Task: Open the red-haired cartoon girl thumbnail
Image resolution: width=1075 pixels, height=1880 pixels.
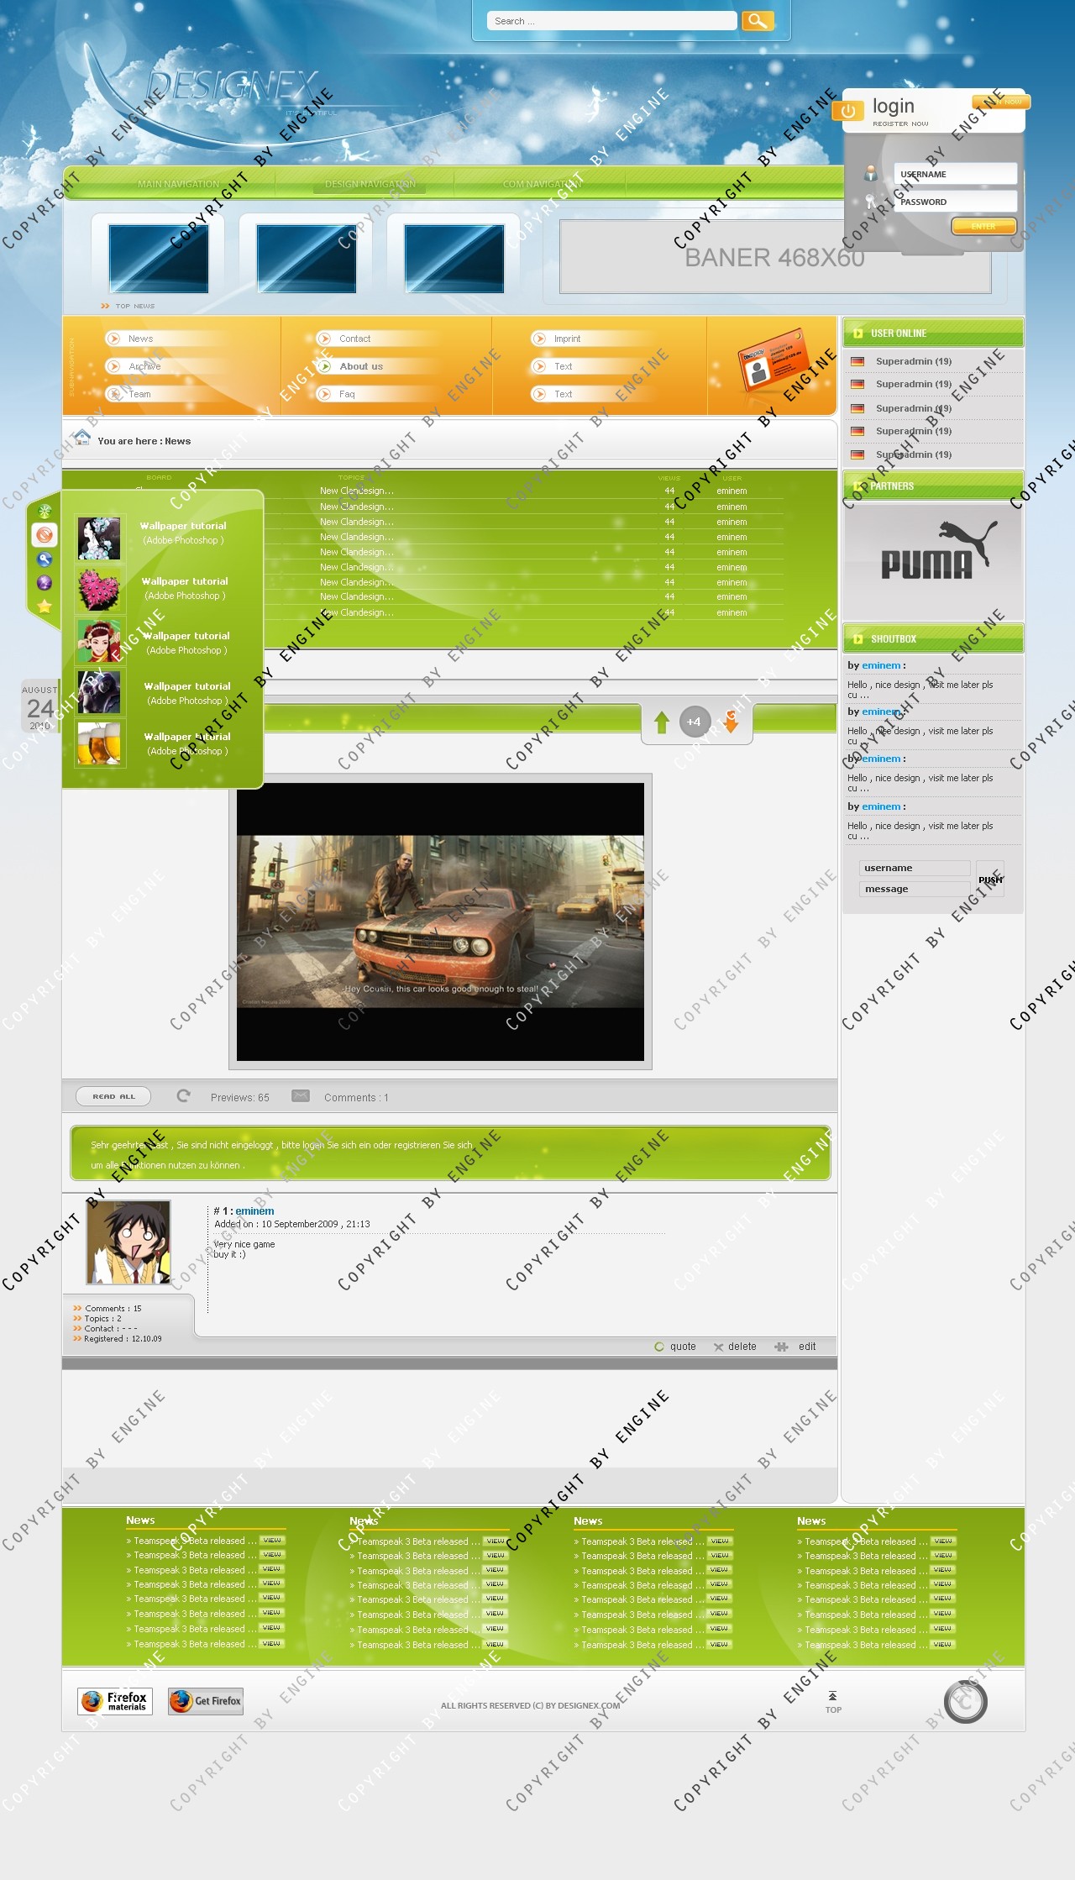Action: (99, 641)
